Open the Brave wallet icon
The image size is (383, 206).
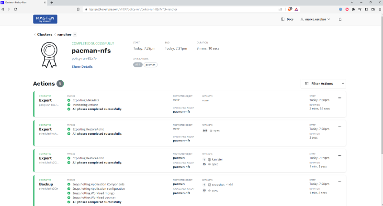pyautogui.click(x=373, y=9)
